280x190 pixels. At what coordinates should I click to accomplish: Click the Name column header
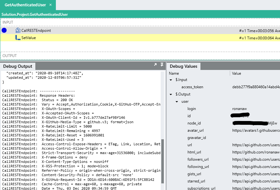coord(174,73)
